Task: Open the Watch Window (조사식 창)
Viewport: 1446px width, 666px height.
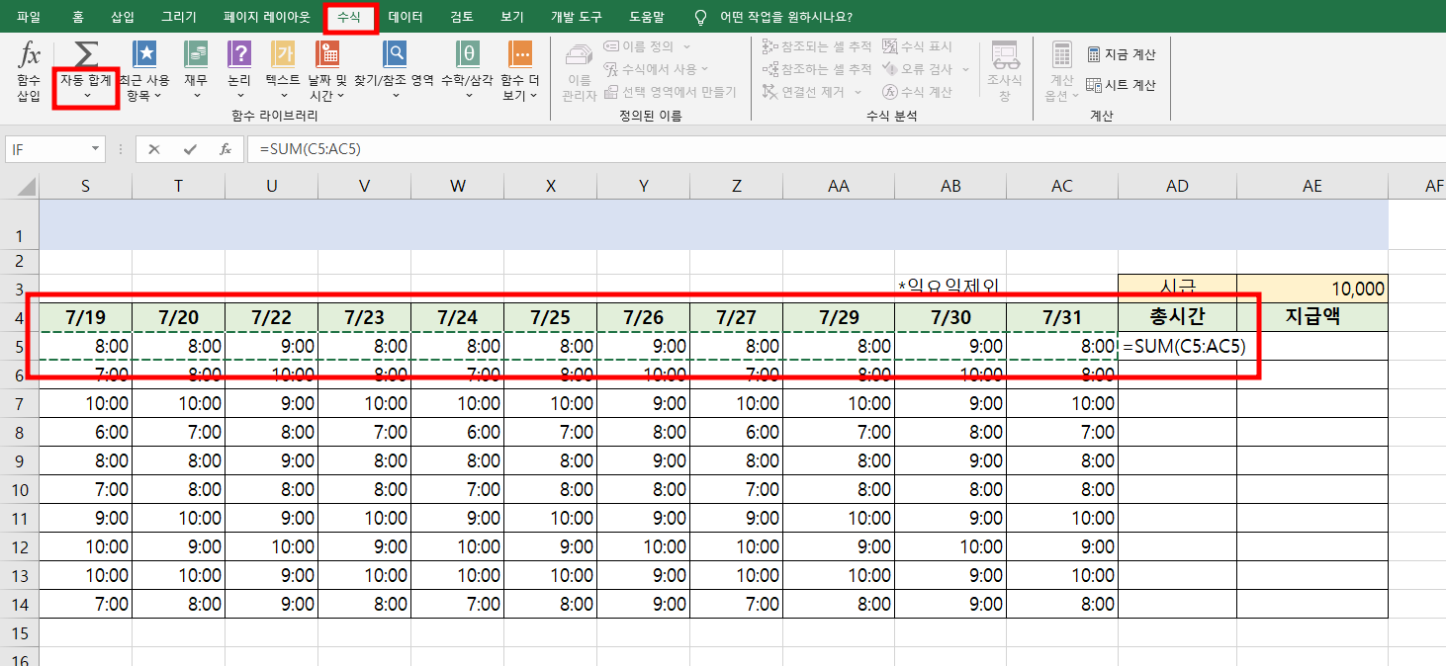Action: click(x=1005, y=72)
